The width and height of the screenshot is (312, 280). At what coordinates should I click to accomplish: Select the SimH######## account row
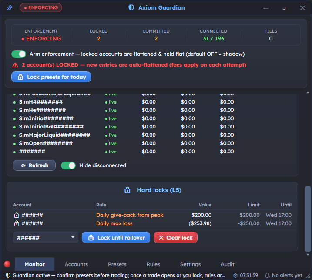coord(124,102)
